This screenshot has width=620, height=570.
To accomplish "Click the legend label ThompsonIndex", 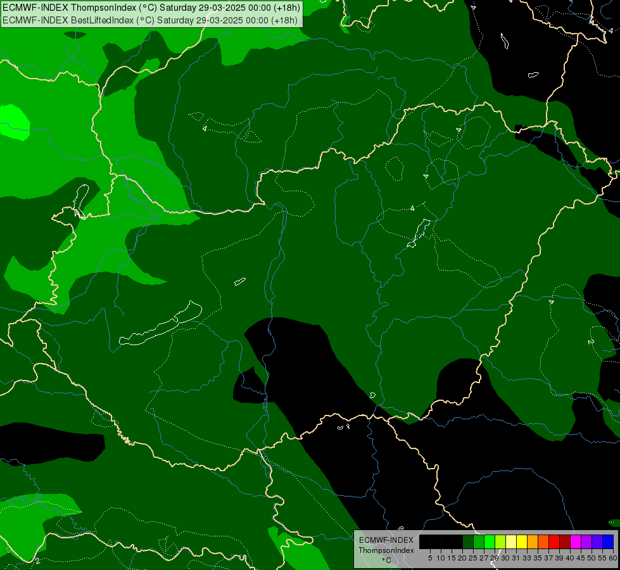I will click(386, 550).
